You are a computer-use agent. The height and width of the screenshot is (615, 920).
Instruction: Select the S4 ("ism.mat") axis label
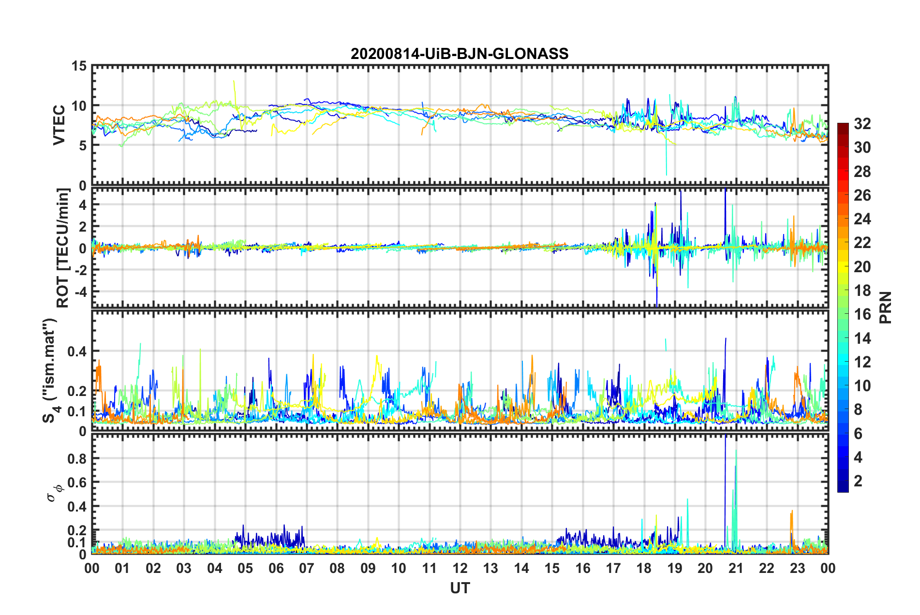tap(50, 371)
